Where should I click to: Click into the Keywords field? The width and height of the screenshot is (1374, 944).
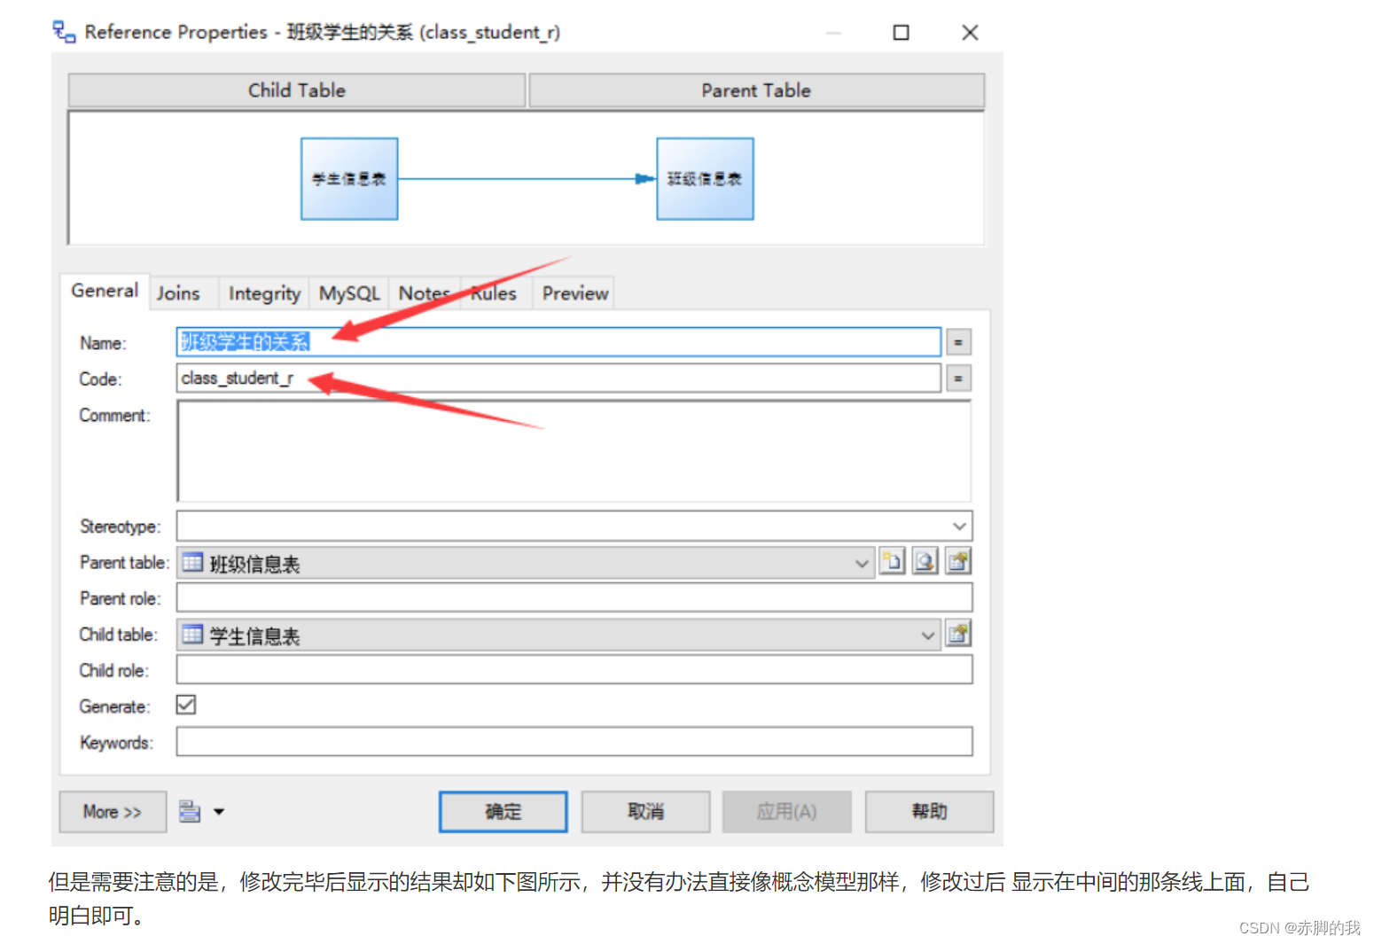[574, 742]
